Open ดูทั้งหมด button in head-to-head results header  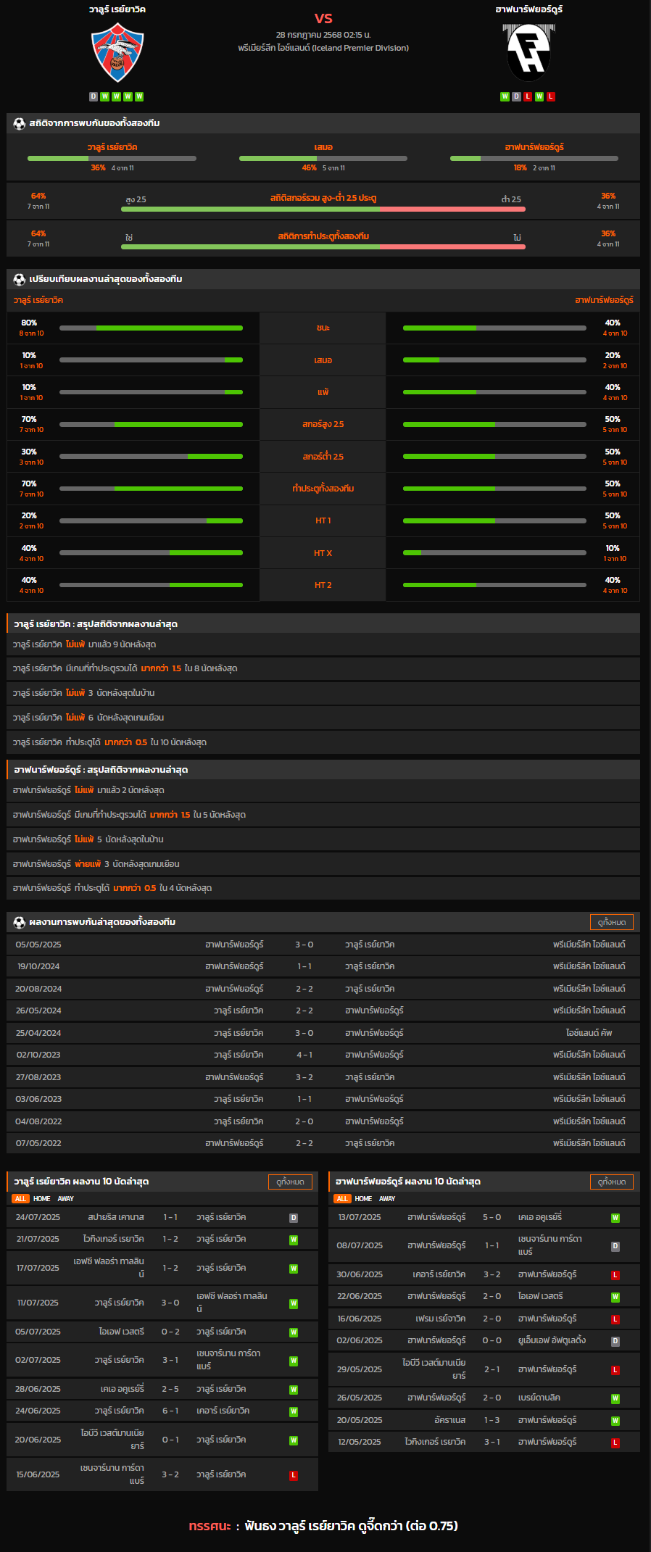coord(612,922)
